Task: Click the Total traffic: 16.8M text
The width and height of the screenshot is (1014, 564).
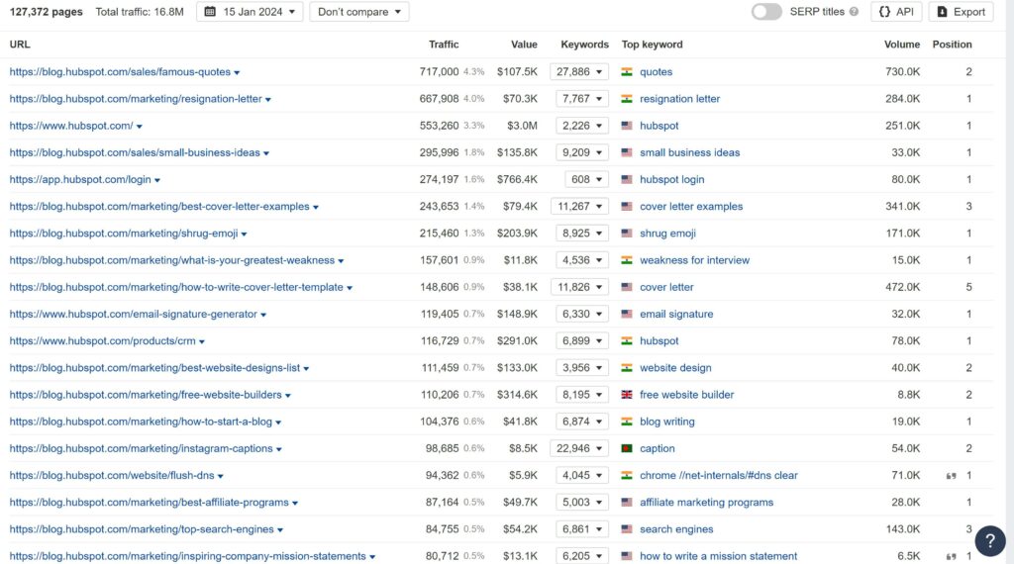Action: [x=140, y=12]
